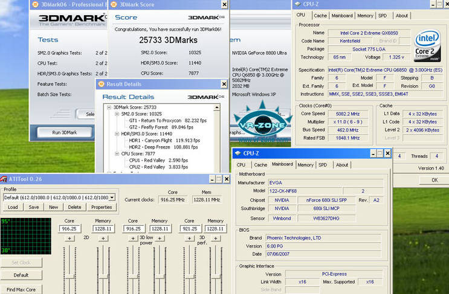Close the Result Details window
This screenshot has height=294, width=449.
pyautogui.click(x=224, y=84)
